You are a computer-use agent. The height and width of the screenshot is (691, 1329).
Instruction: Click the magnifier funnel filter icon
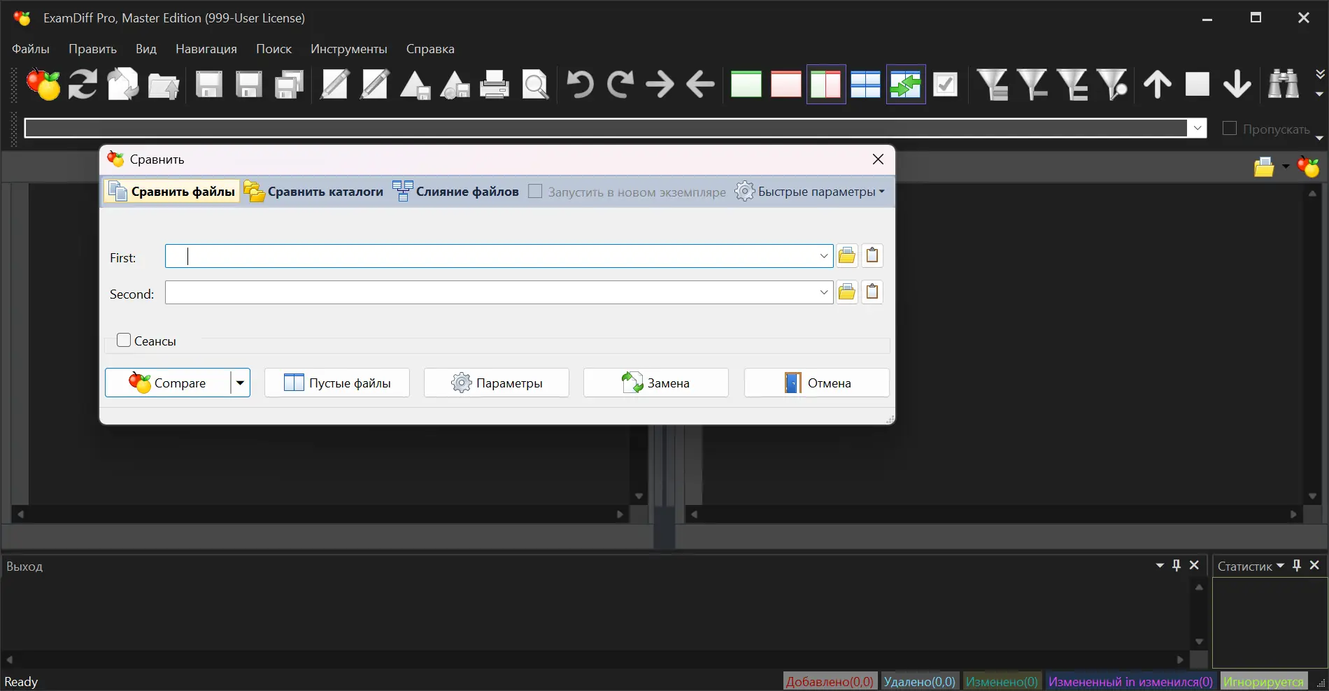[1112, 85]
